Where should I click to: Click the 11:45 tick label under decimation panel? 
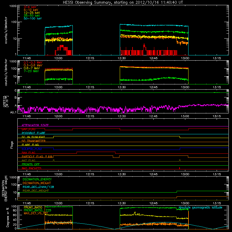27,203
